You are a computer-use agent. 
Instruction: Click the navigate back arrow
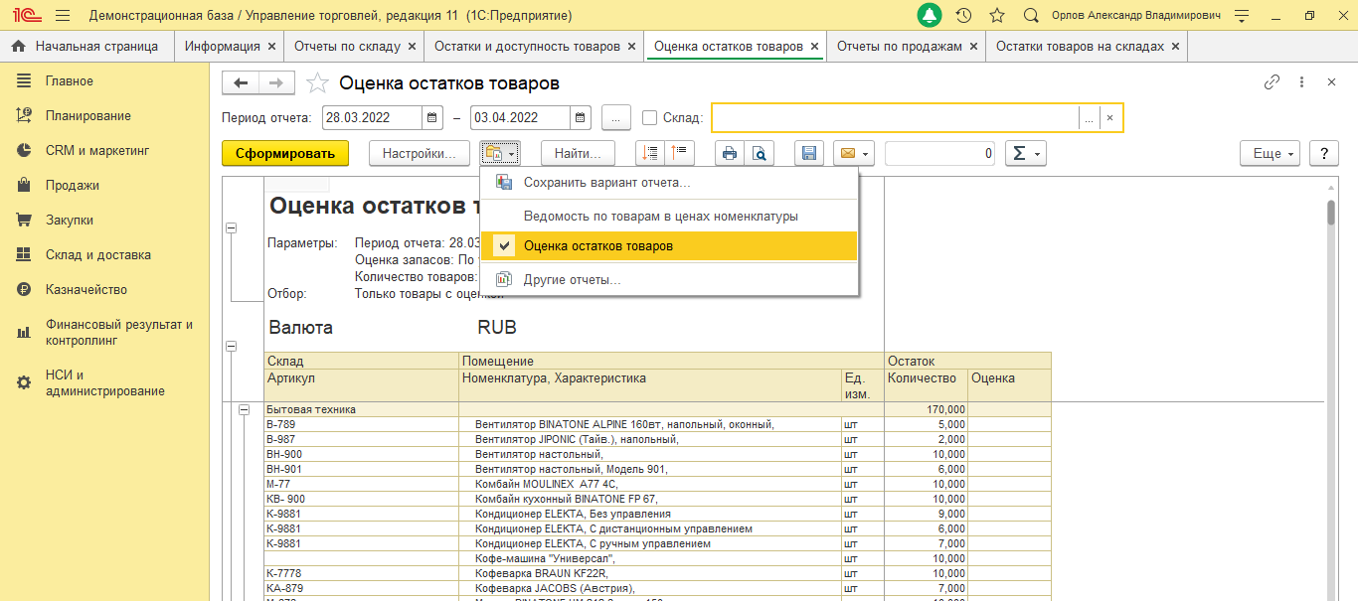(x=241, y=83)
